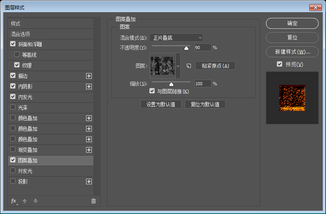Click the gray pattern thumbnail swatch
The height and width of the screenshot is (214, 326).
[x=162, y=66]
